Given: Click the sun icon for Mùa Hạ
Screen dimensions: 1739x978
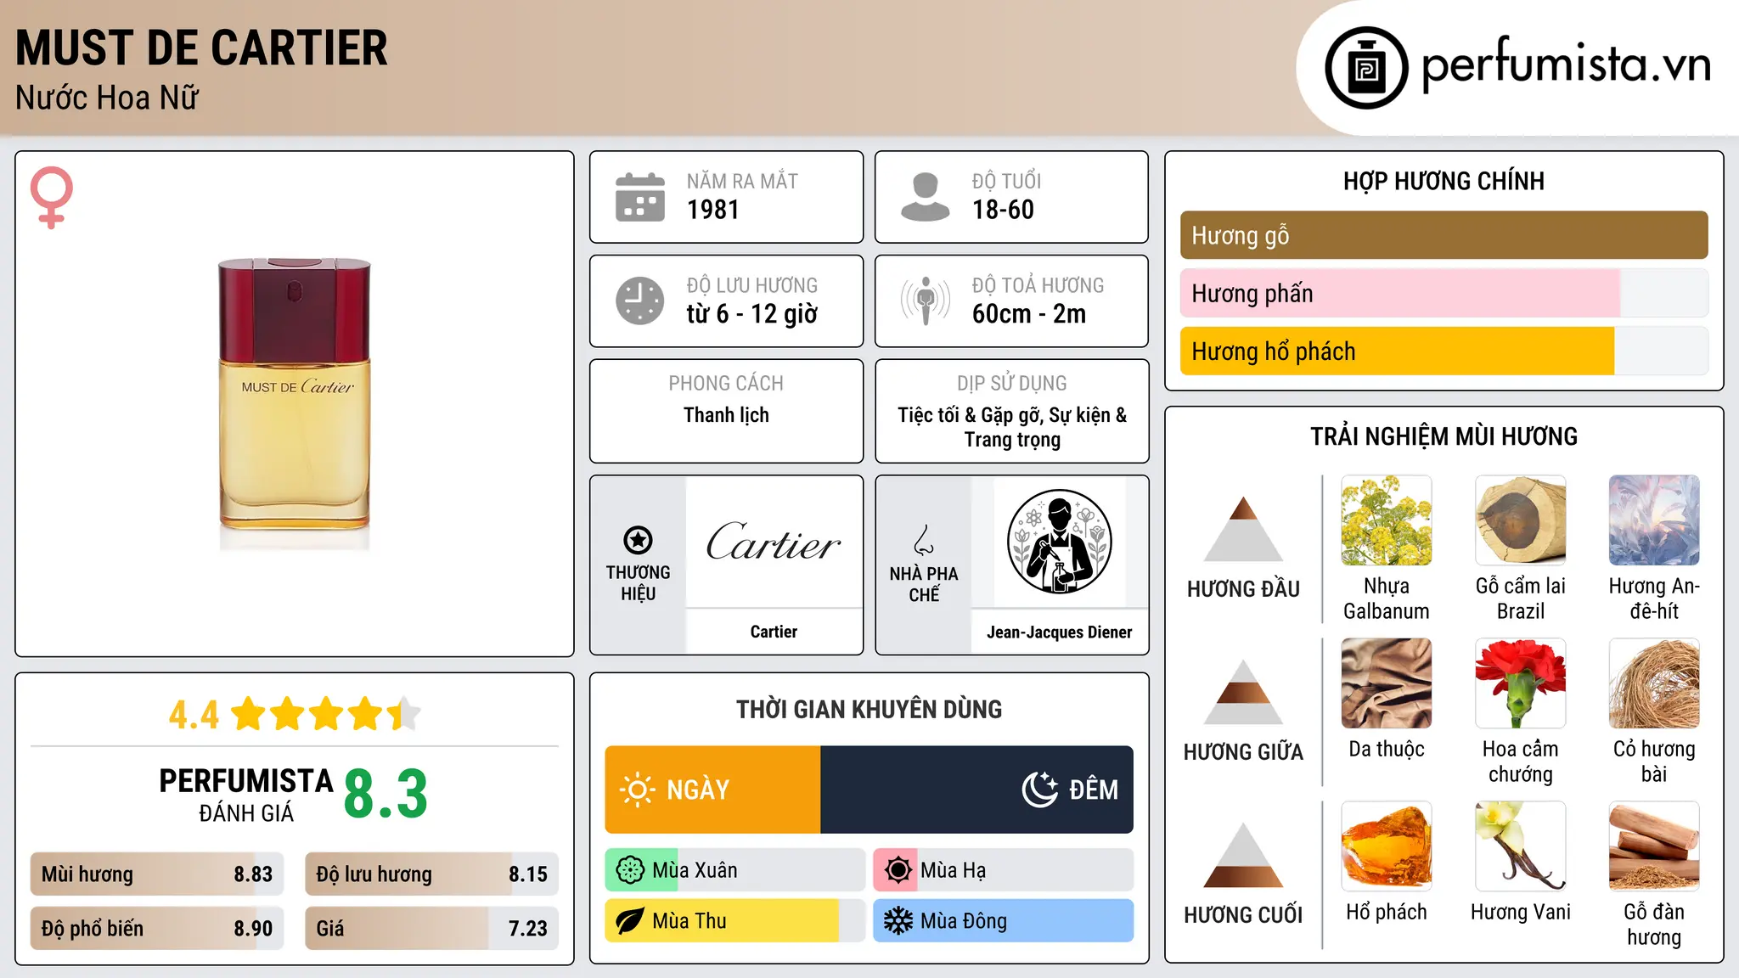Looking at the screenshot, I should [x=898, y=870].
